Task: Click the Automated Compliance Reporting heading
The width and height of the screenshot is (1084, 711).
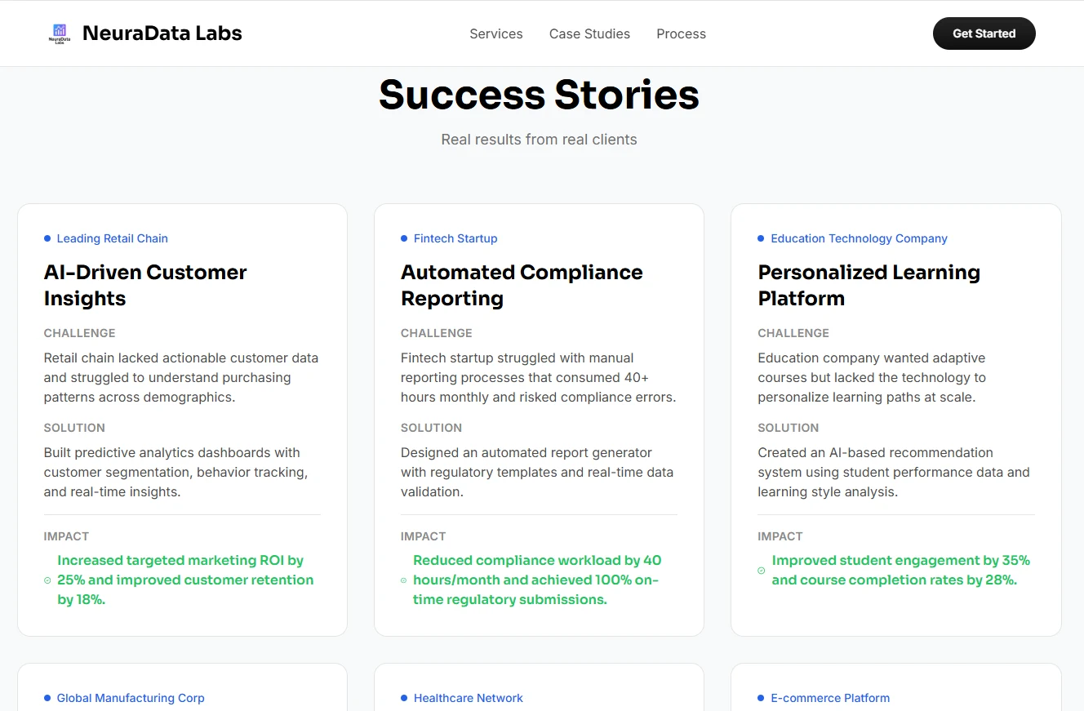Action: pos(522,285)
